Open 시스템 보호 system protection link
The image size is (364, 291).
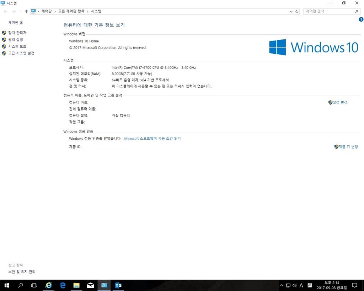click(17, 47)
